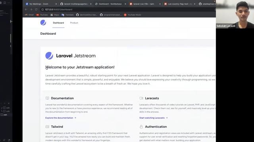Close the My Meetings - Zoom tab
Screen dimensions: 254x142
point(56,4)
